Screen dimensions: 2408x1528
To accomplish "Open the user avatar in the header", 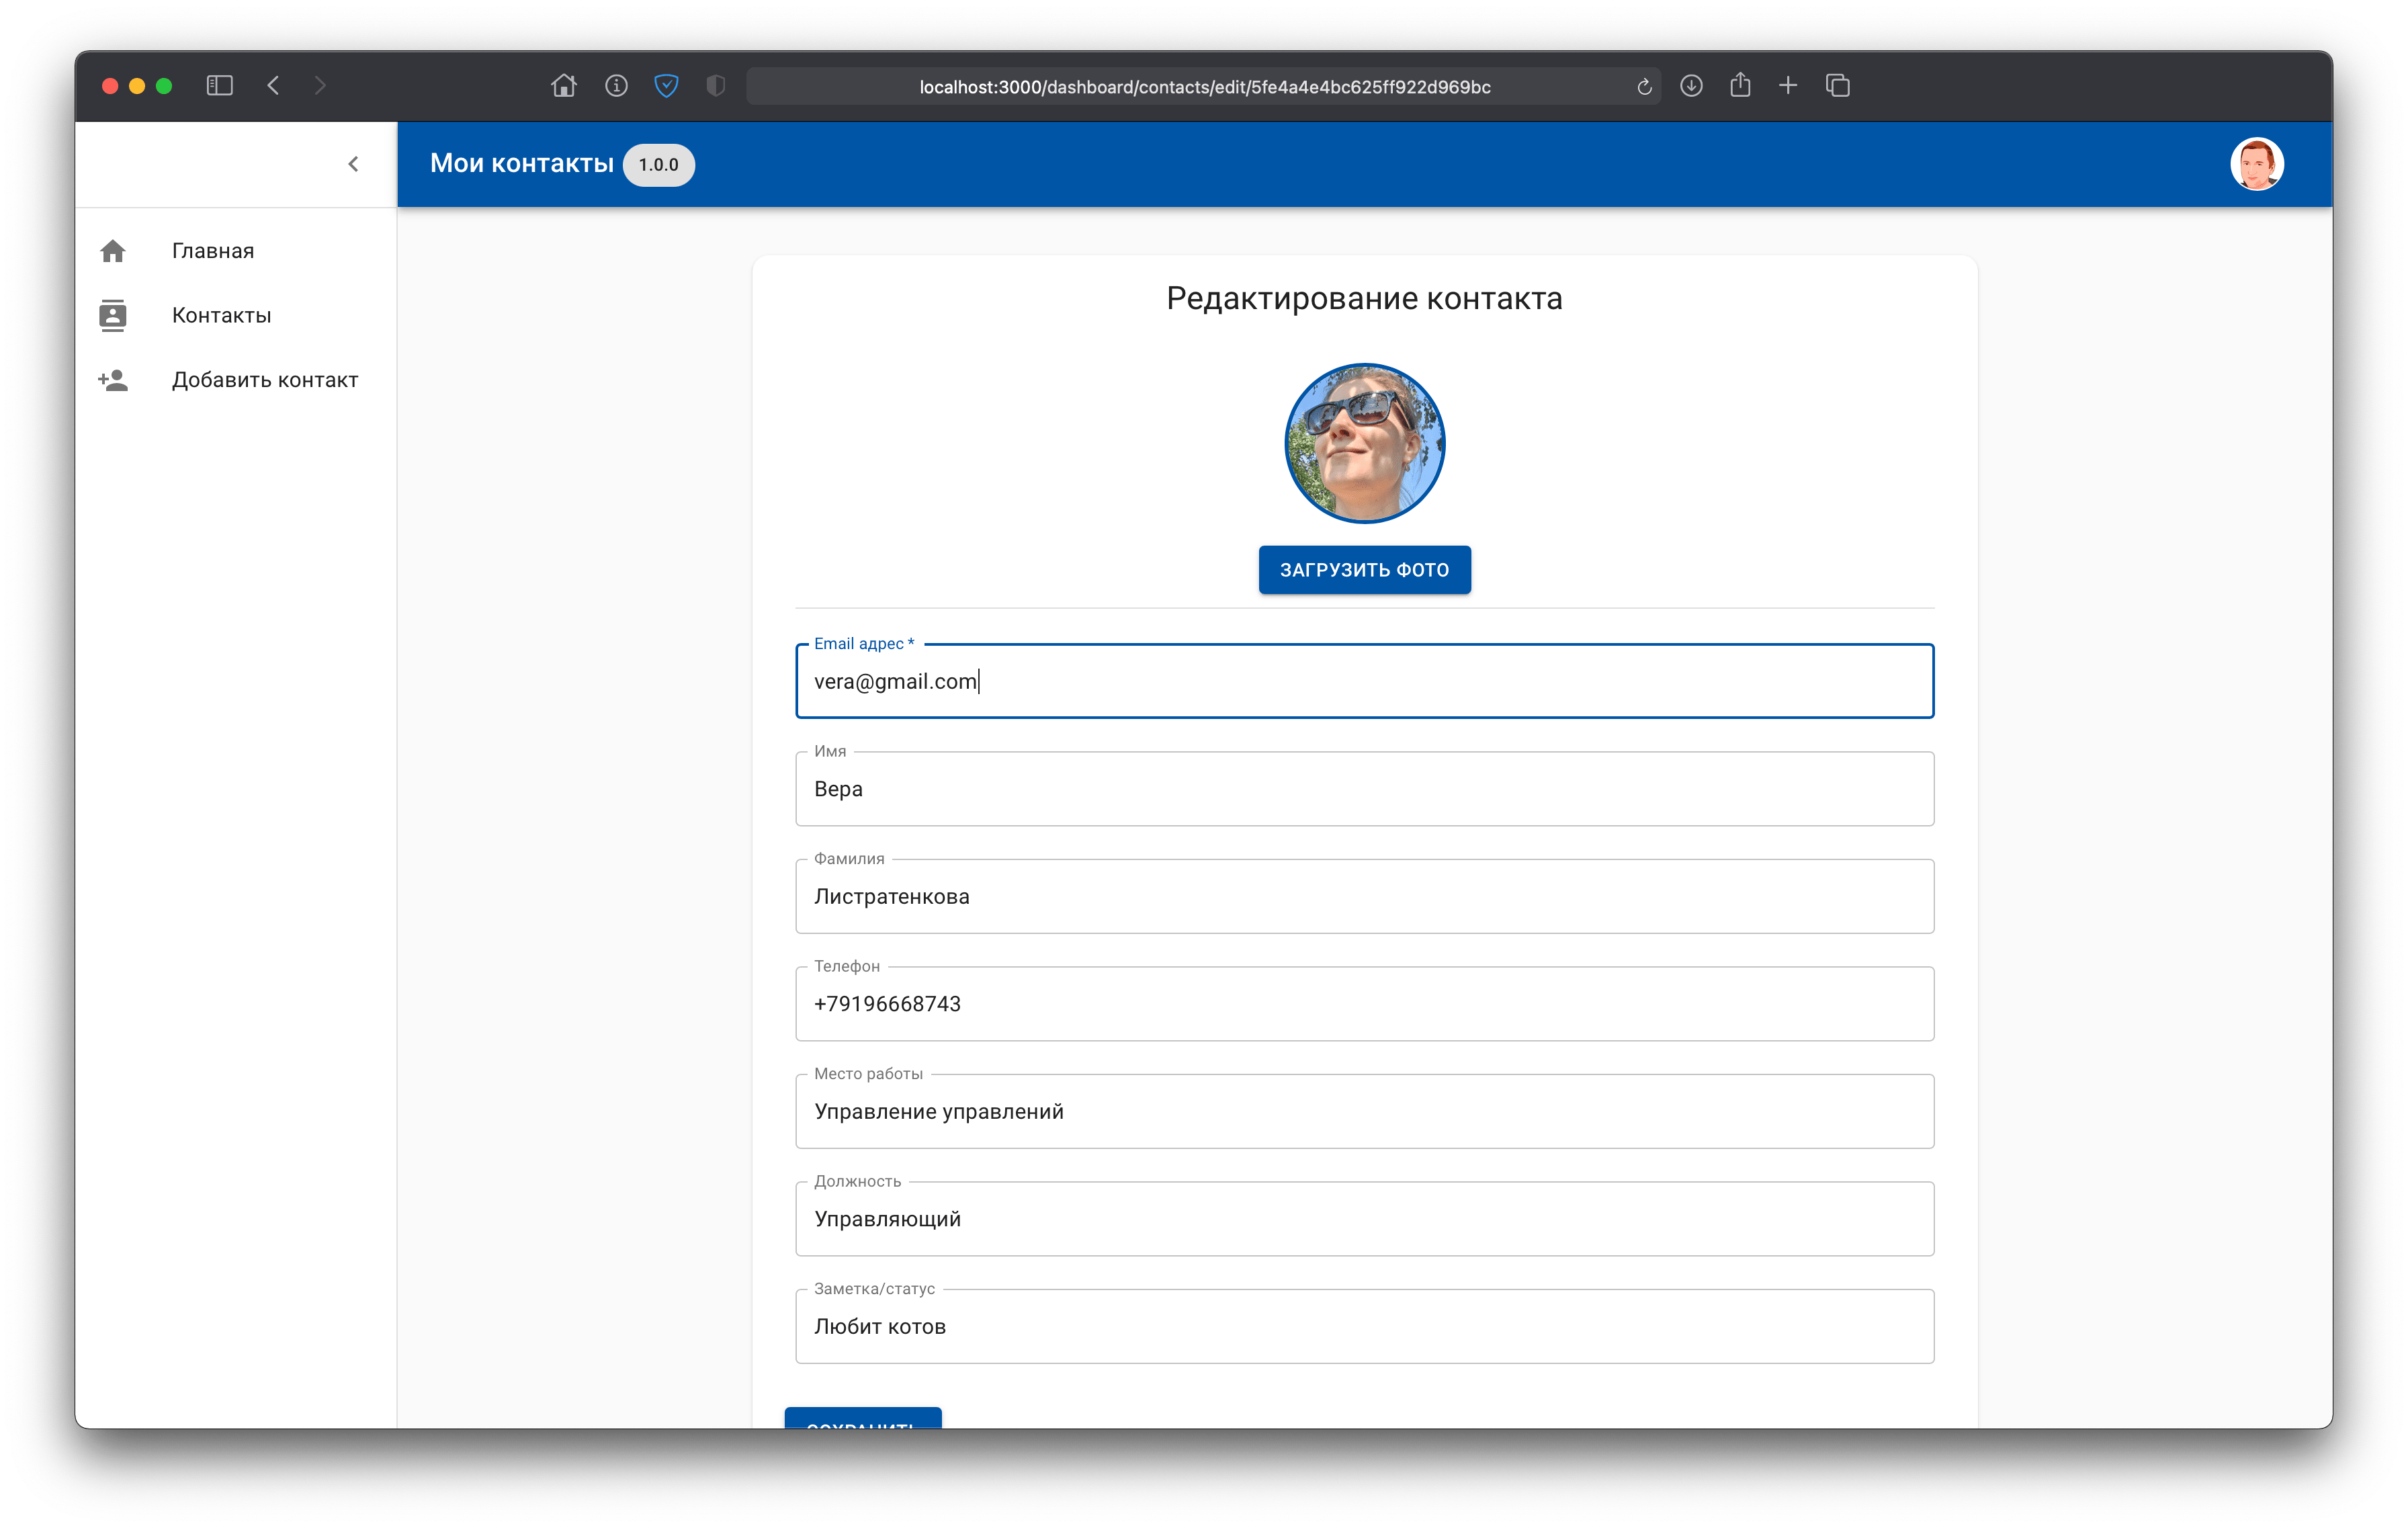I will pos(2256,164).
